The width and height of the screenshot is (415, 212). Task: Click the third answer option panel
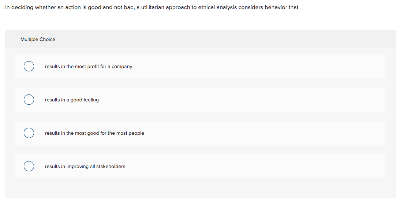pos(201,133)
